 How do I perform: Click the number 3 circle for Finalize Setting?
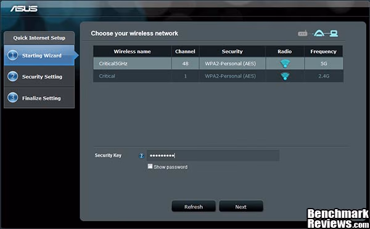pyautogui.click(x=13, y=98)
